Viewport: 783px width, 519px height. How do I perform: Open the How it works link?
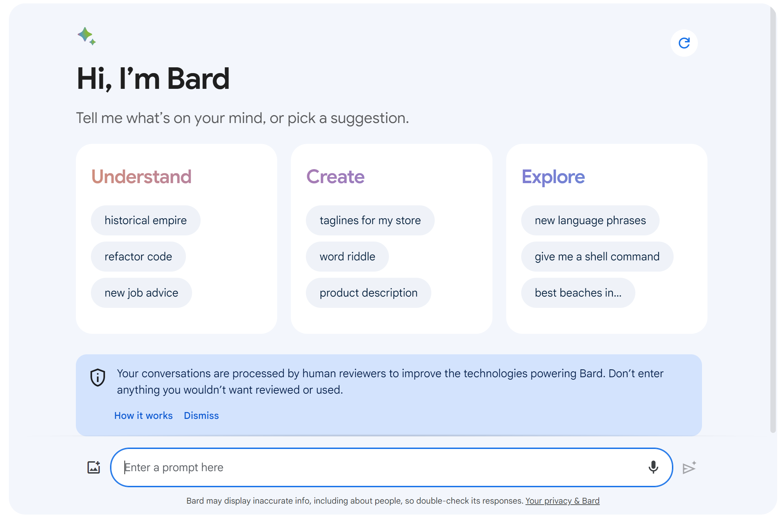coord(144,415)
